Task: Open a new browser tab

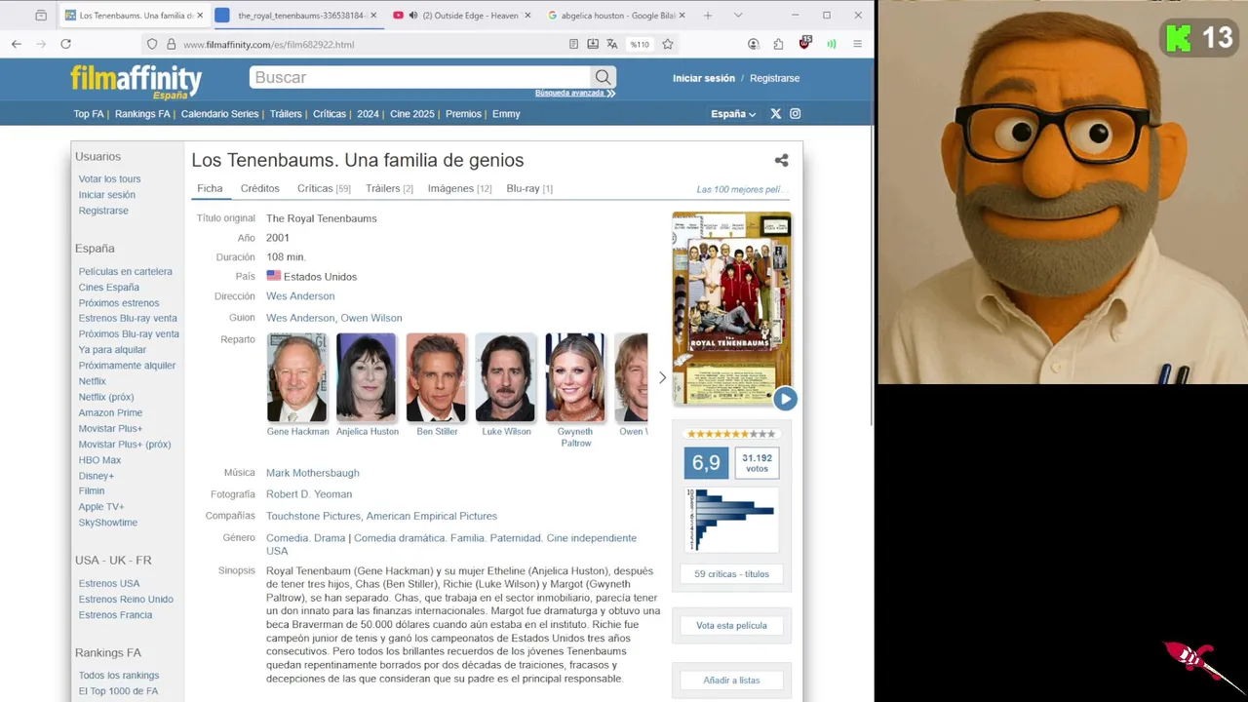Action: 708,16
